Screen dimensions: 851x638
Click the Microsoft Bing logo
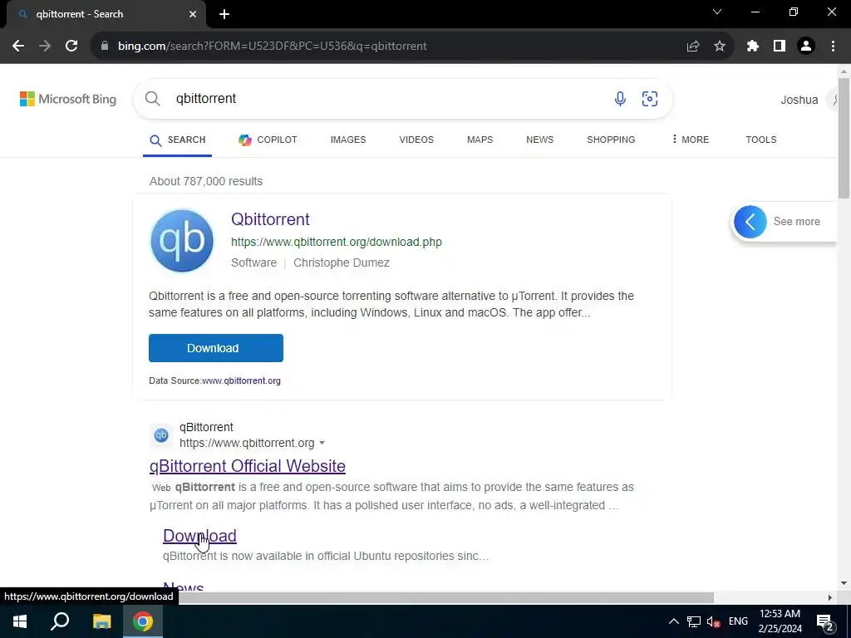pyautogui.click(x=68, y=99)
